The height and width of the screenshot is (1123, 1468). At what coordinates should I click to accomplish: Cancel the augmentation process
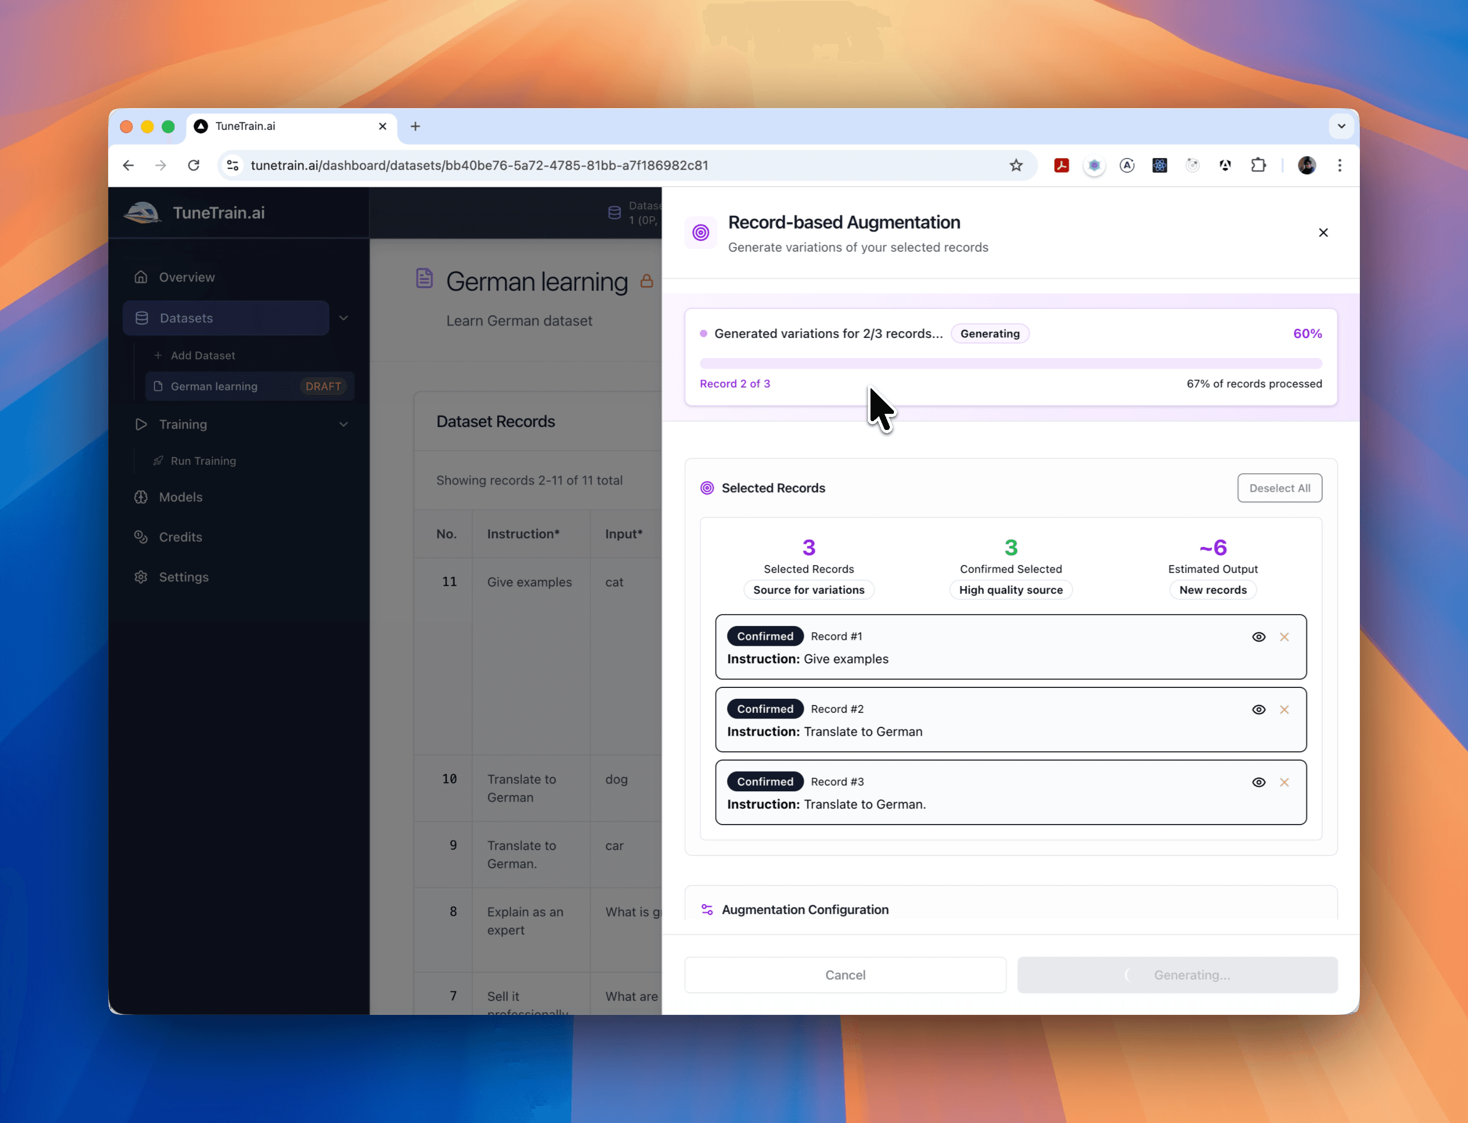coord(845,975)
